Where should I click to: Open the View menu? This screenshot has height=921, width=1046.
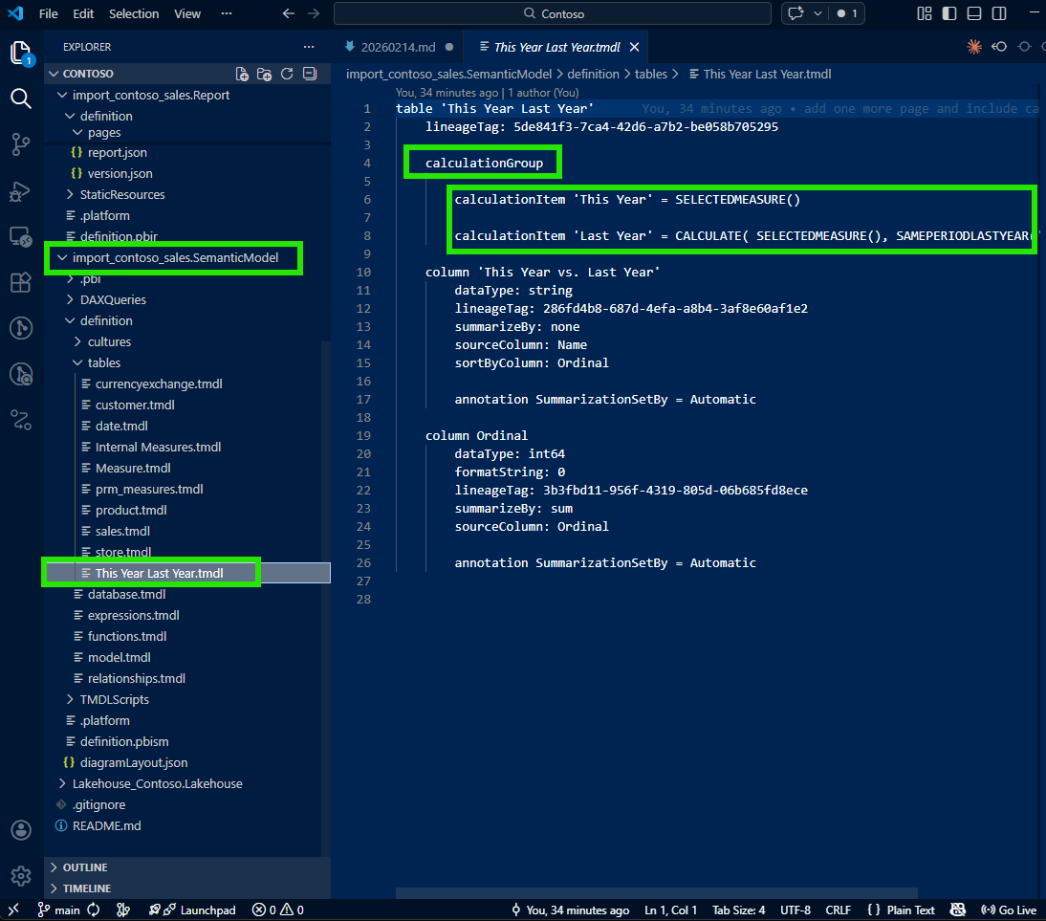187,13
